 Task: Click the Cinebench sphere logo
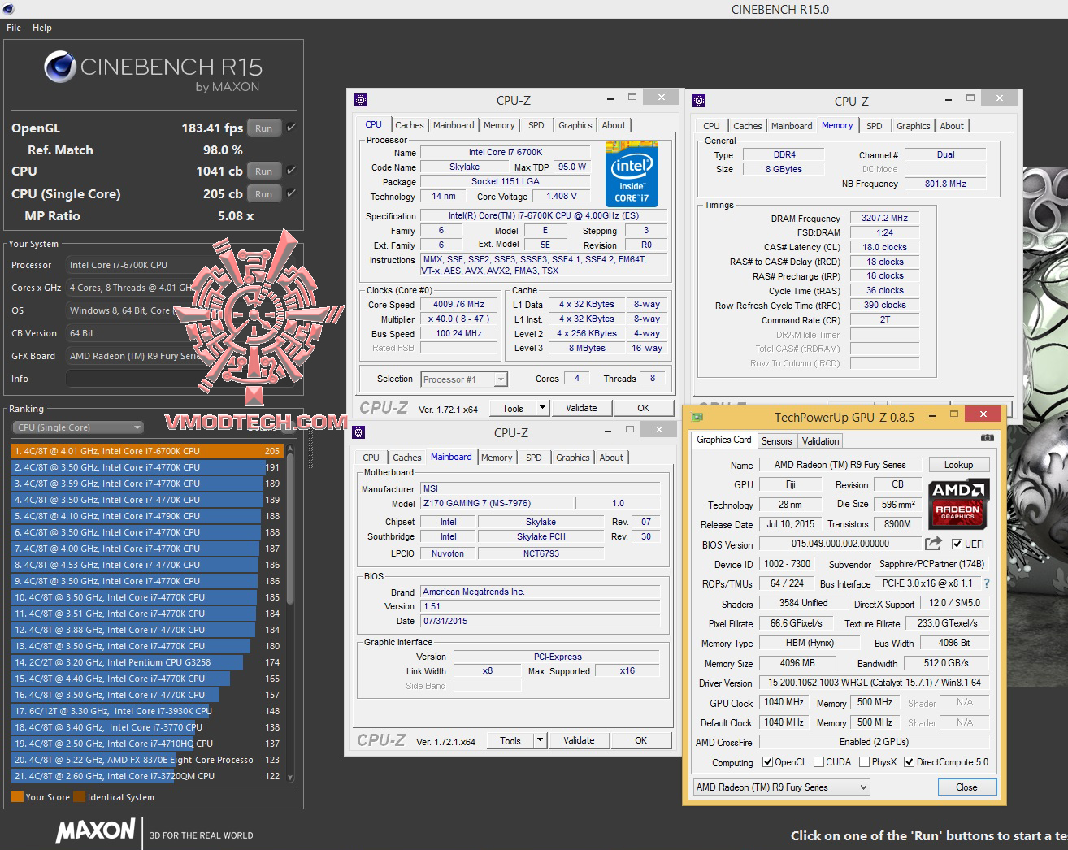[x=60, y=67]
